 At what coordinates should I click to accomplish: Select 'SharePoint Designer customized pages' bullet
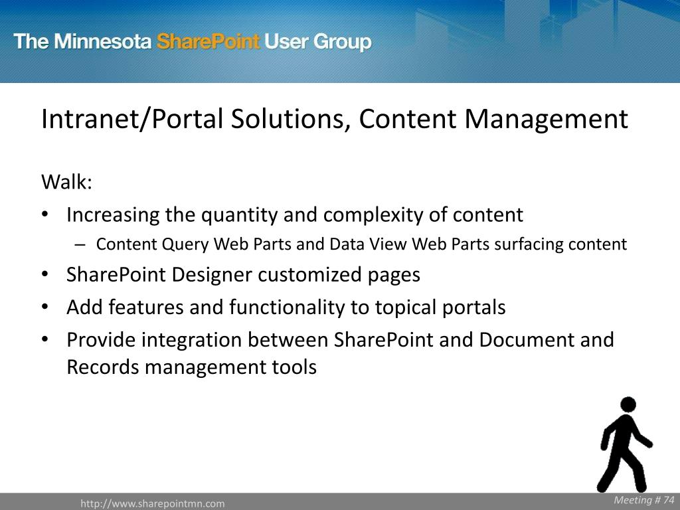[x=243, y=275]
